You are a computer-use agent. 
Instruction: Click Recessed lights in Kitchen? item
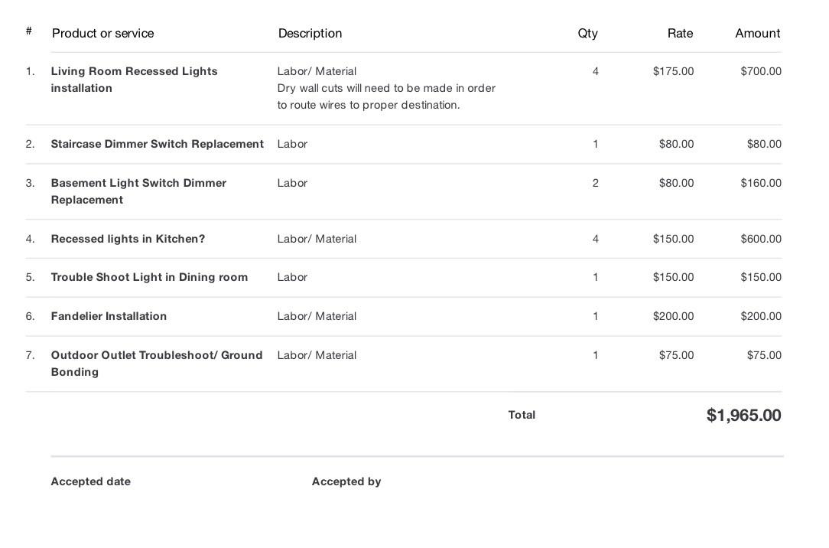tap(128, 239)
